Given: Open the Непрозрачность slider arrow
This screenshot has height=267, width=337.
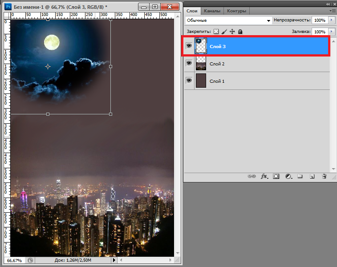Looking at the screenshot, I should pos(331,20).
